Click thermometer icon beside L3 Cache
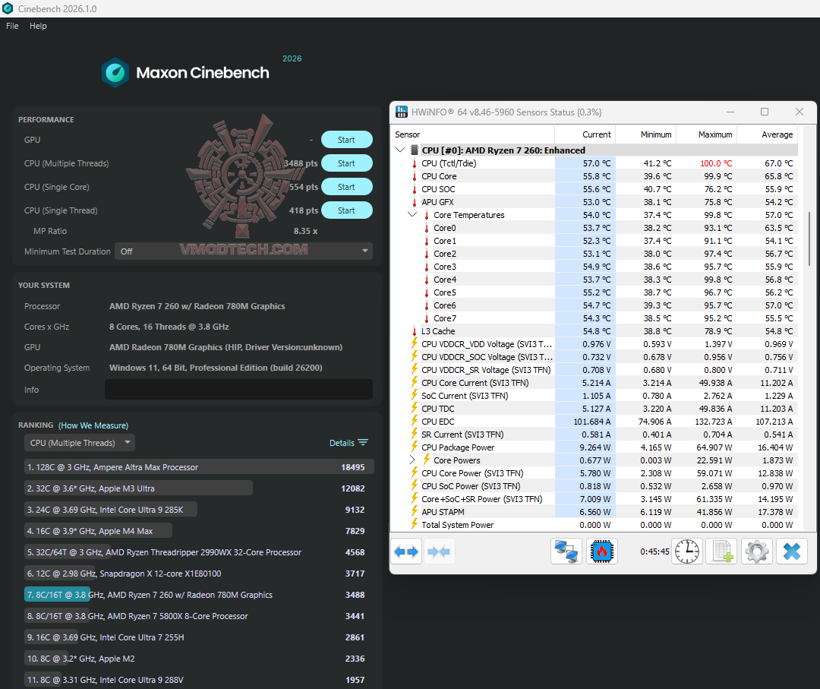This screenshot has height=689, width=820. tap(415, 331)
